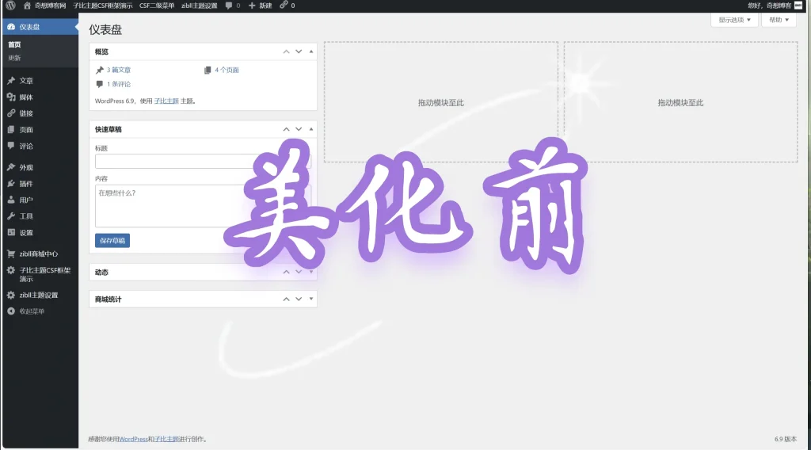
Task: Focus the 内容 textarea 在想些什么
Action: (203, 206)
